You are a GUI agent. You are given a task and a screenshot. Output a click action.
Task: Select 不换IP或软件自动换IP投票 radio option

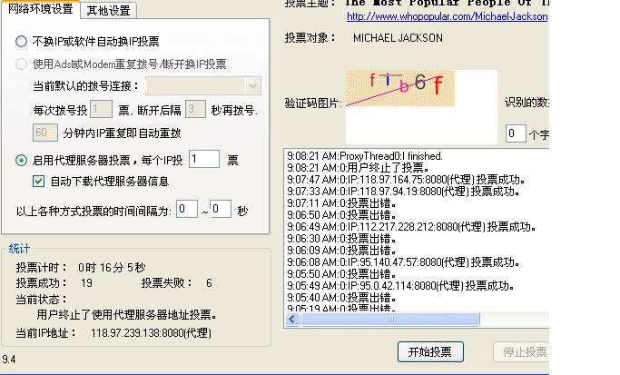[x=22, y=42]
